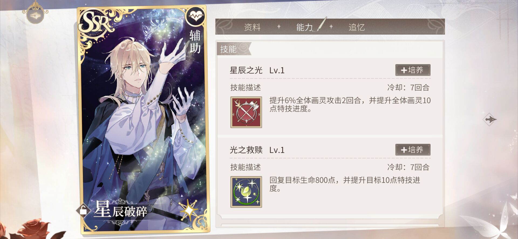This screenshot has width=518, height=239.
Task: Toggle the card lock icon
Action: click(83, 210)
